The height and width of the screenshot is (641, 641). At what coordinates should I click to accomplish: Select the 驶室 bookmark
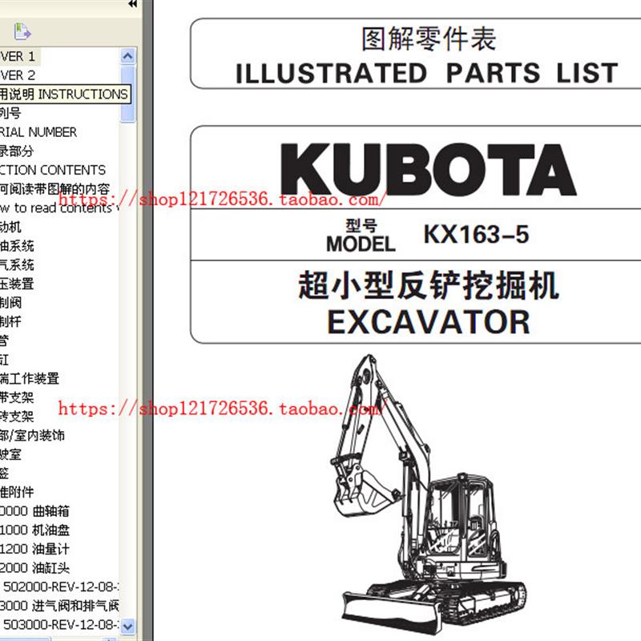point(11,454)
